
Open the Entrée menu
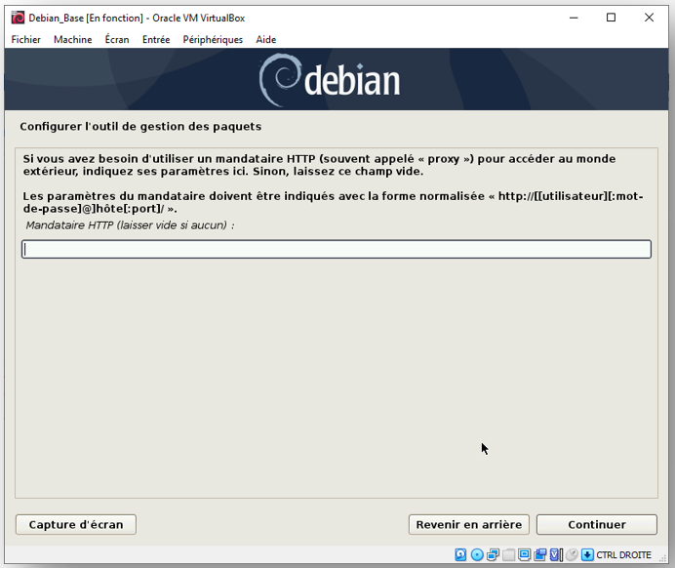[156, 40]
